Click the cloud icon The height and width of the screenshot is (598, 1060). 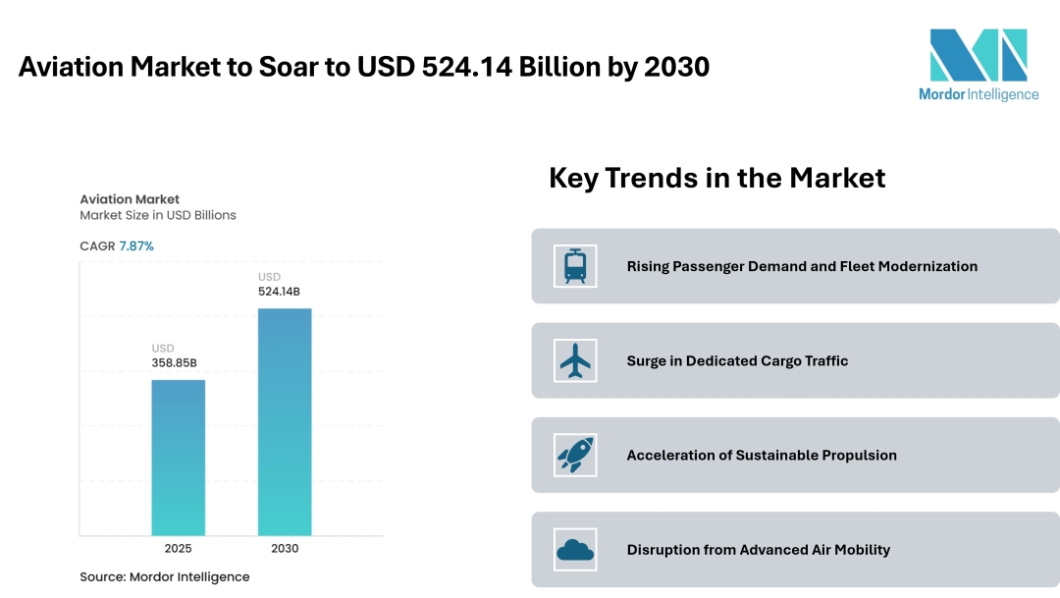[575, 550]
